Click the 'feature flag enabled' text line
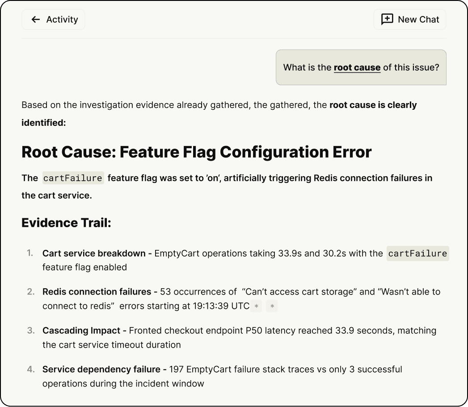Viewport: 468px width, 407px height. pyautogui.click(x=84, y=267)
